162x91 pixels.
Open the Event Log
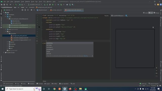point(143,84)
